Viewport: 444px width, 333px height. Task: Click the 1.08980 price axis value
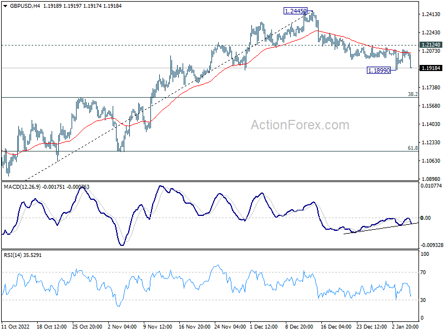coord(431,179)
